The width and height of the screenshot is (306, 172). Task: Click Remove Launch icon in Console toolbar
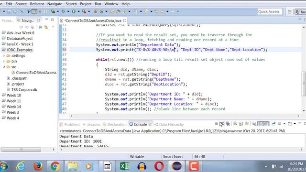222,124
